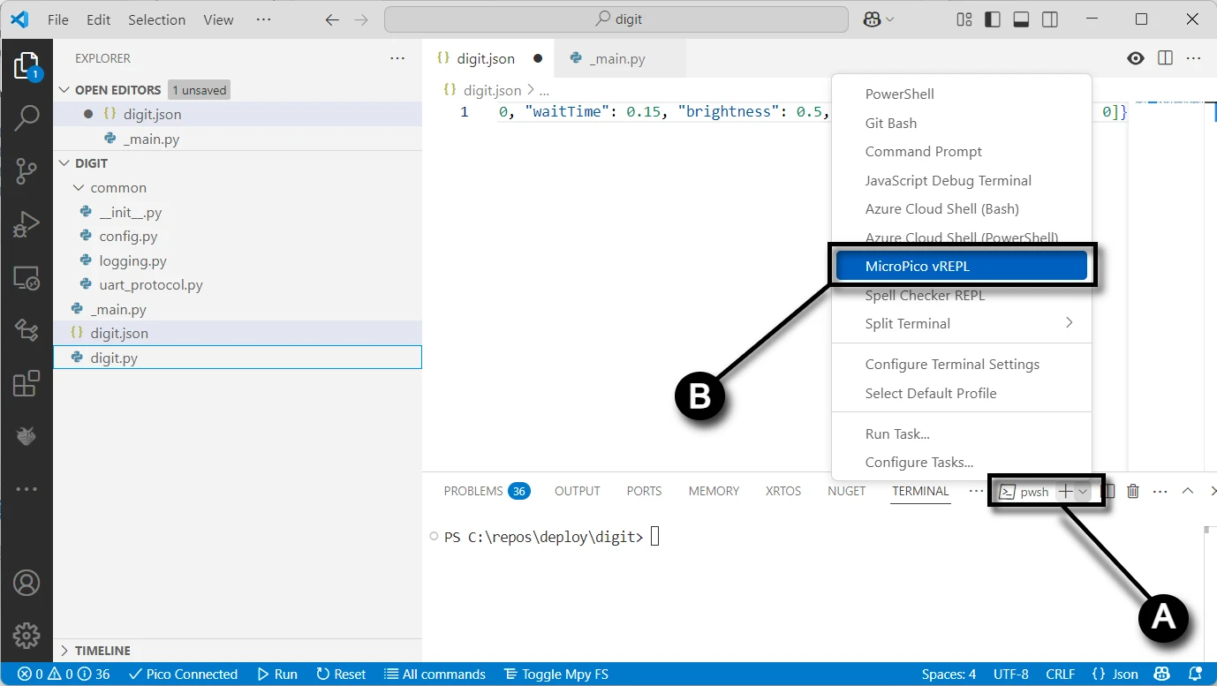Screen dimensions: 1217x686
Task: Open the Explorer view in activity bar
Action: coord(26,67)
